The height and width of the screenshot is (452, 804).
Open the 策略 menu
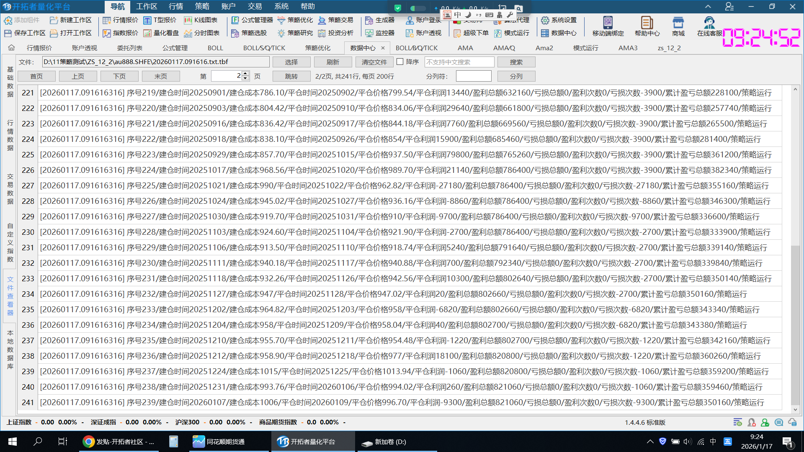click(202, 7)
